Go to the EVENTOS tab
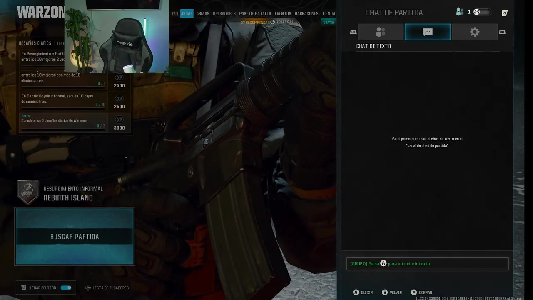 click(283, 14)
